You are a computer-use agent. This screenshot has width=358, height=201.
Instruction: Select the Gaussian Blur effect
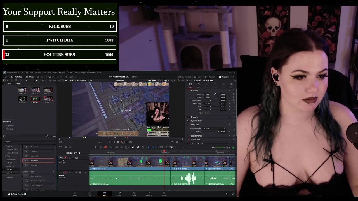pos(38,147)
